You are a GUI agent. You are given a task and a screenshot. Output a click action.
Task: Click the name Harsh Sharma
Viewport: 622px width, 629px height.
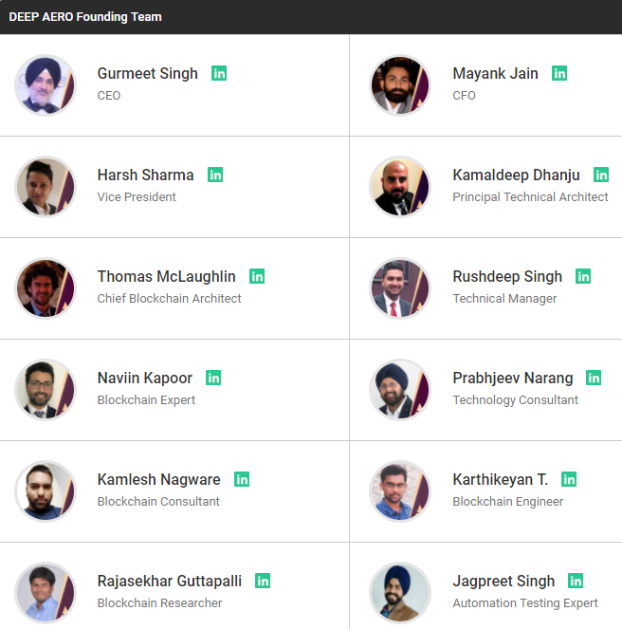145,175
